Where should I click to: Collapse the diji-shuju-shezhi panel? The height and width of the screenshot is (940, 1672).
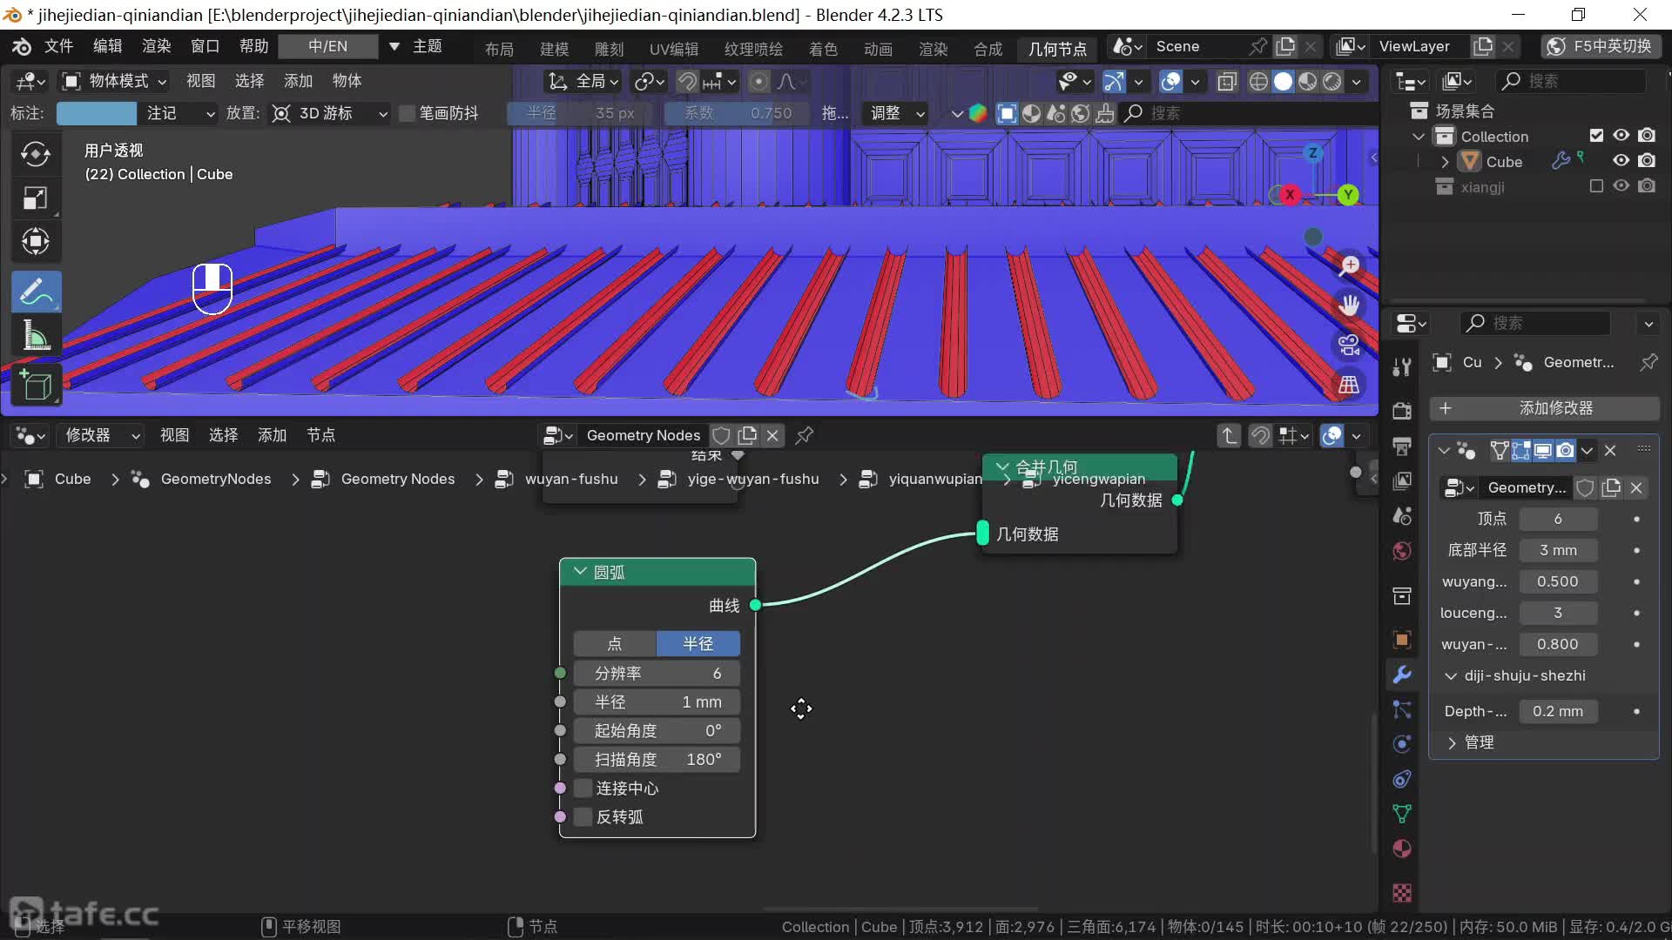coord(1451,676)
